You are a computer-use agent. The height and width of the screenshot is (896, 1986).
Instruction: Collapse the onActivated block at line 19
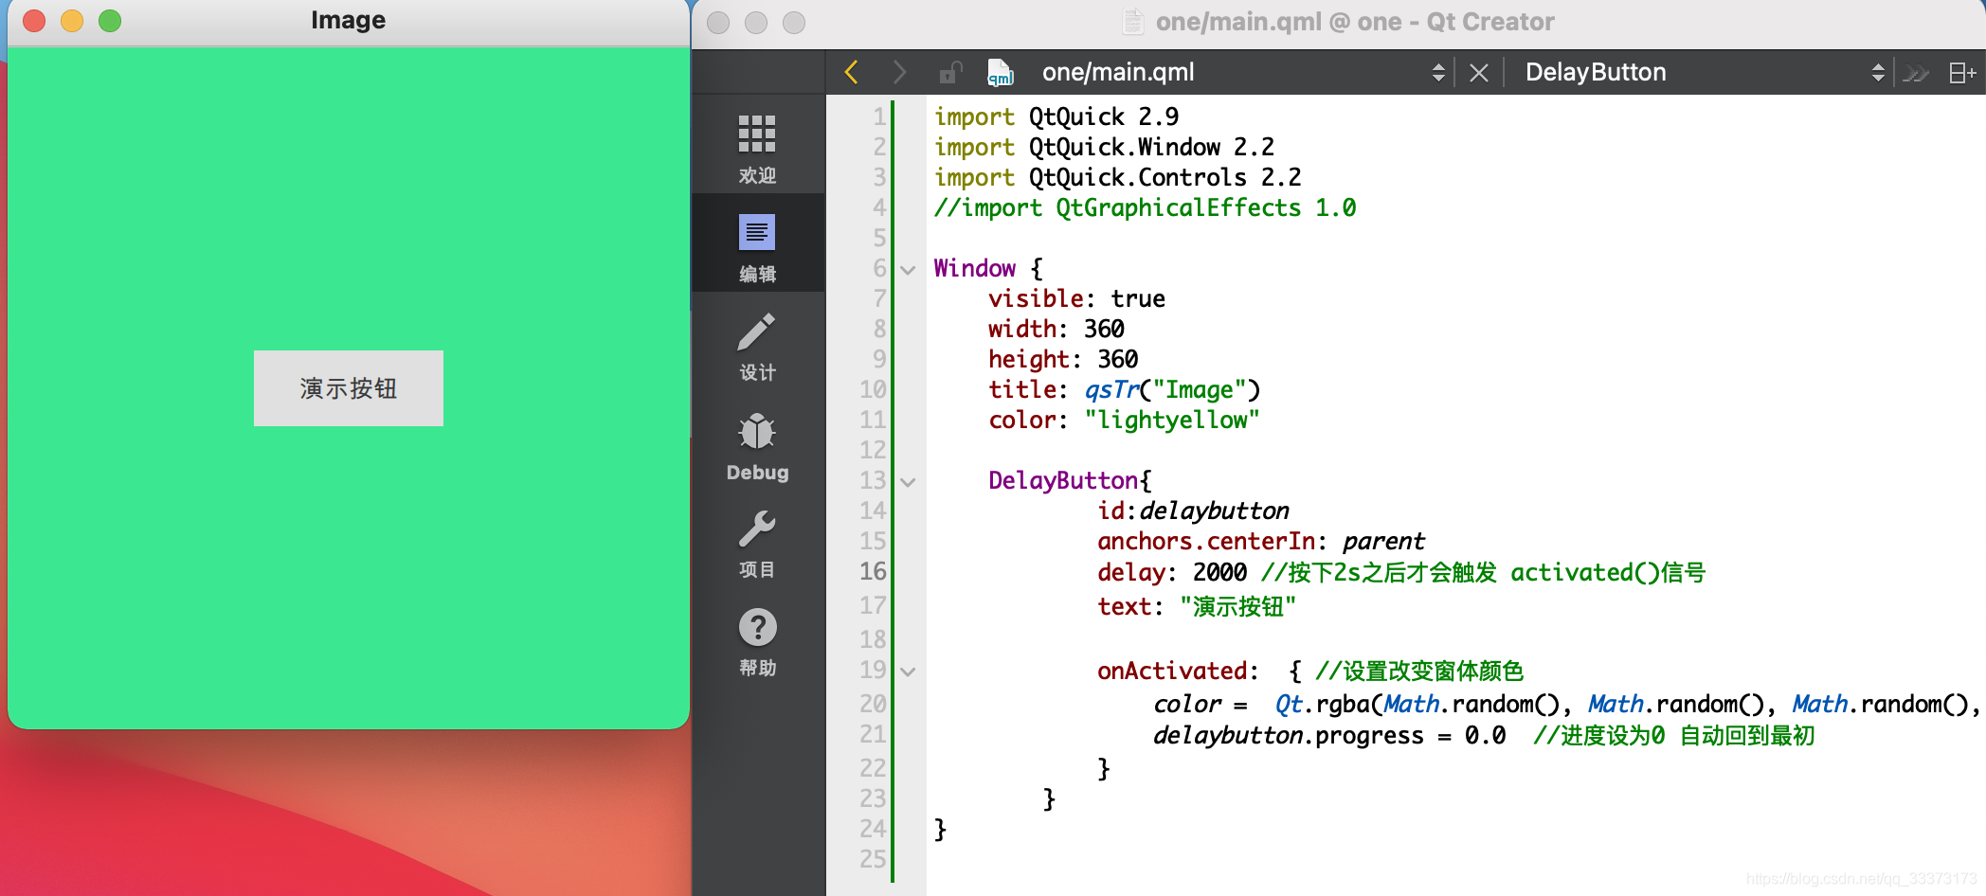(908, 672)
